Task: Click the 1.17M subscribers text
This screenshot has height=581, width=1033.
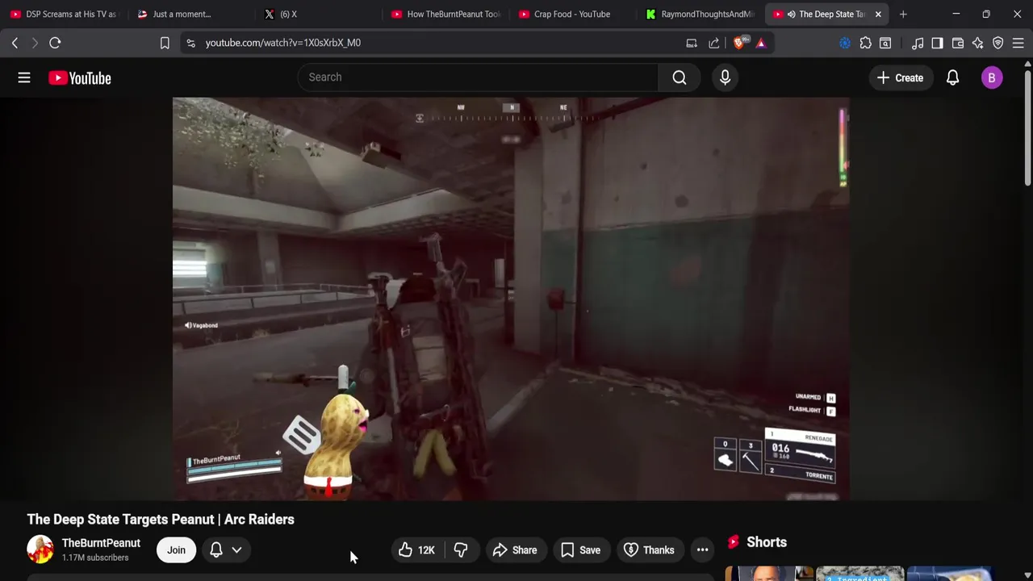Action: pyautogui.click(x=95, y=558)
